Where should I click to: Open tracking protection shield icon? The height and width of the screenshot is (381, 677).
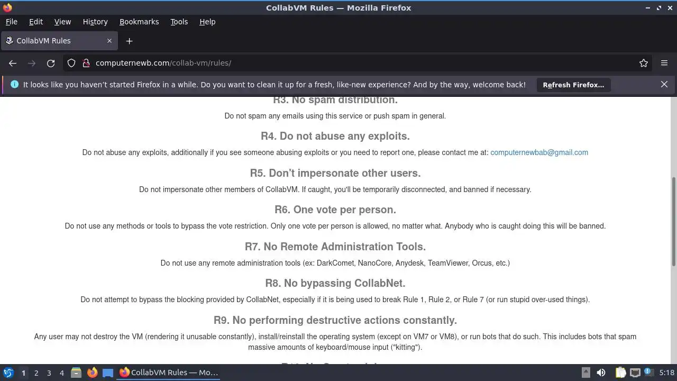(x=71, y=63)
